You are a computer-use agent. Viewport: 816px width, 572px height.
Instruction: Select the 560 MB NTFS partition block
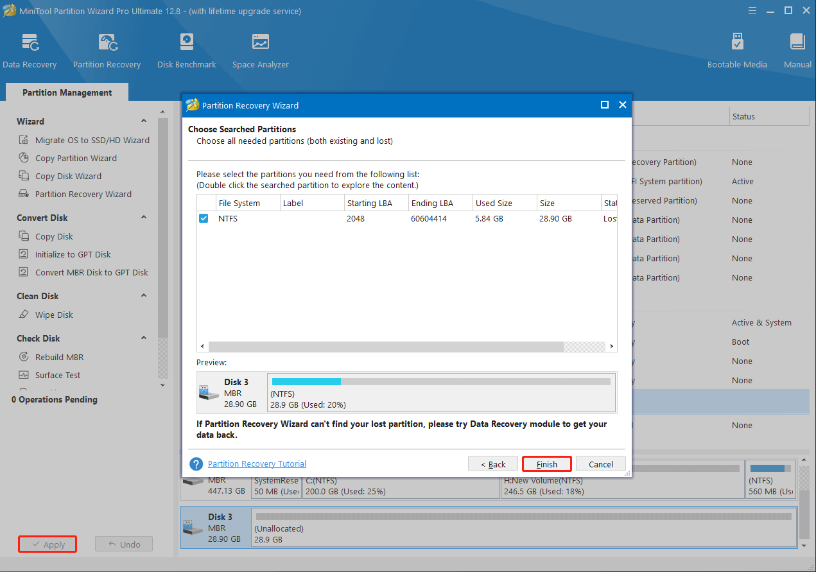tap(771, 479)
